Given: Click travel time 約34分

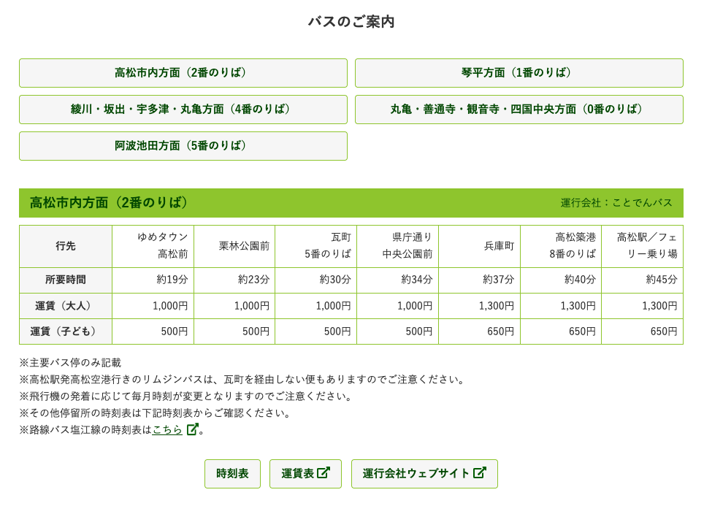Looking at the screenshot, I should pos(417,280).
